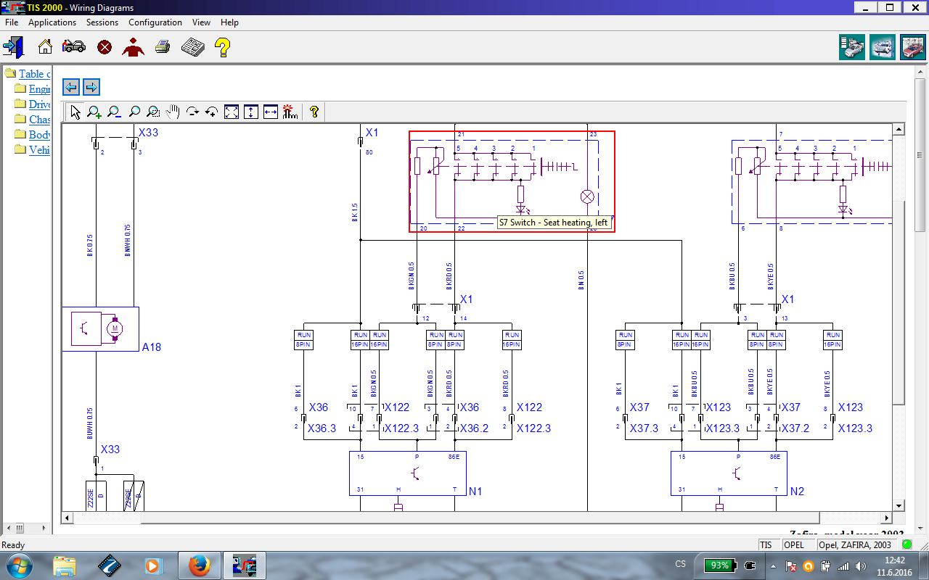Screen dimensions: 929x580
Task: Click the diagram's vertical scrollbar down arrow
Action: tap(899, 505)
